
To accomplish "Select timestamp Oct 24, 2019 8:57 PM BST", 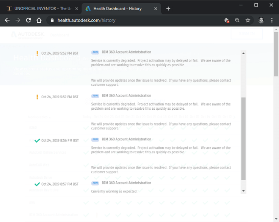I will pyautogui.click(x=60, y=184).
